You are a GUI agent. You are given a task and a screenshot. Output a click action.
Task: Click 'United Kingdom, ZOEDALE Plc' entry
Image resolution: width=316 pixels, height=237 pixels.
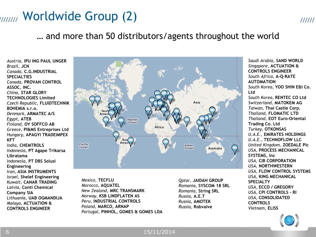(278, 145)
